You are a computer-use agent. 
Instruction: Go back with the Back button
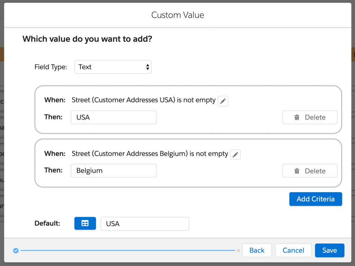point(257,250)
